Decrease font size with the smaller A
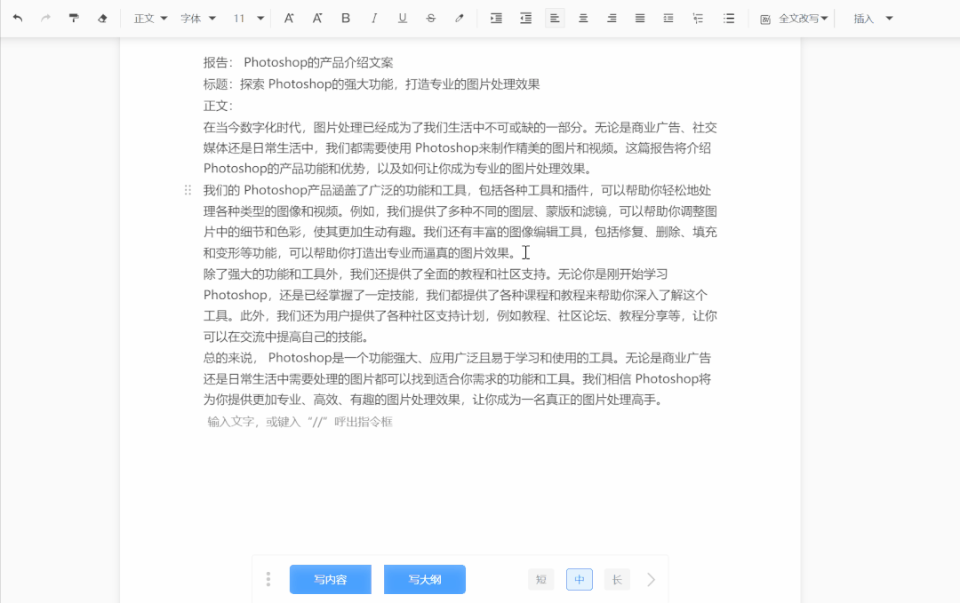 coord(317,19)
